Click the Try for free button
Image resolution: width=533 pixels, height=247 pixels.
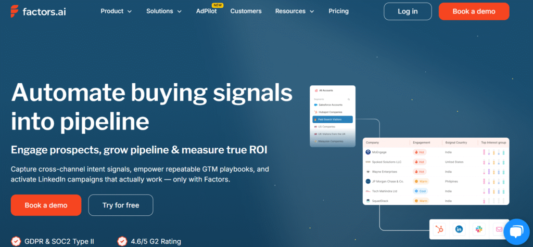tap(121, 205)
